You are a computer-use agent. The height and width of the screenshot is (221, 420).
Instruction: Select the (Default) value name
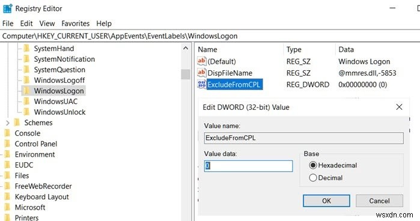[x=222, y=62]
